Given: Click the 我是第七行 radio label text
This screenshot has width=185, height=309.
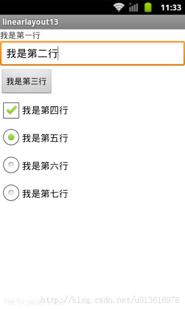Looking at the screenshot, I should [x=45, y=193].
